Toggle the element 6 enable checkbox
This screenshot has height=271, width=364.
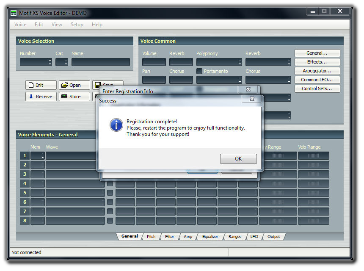tap(110, 202)
